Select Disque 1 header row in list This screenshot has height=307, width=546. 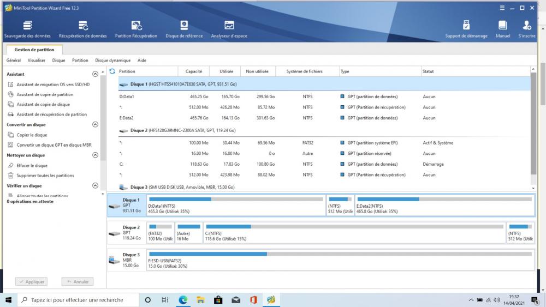[324, 84]
